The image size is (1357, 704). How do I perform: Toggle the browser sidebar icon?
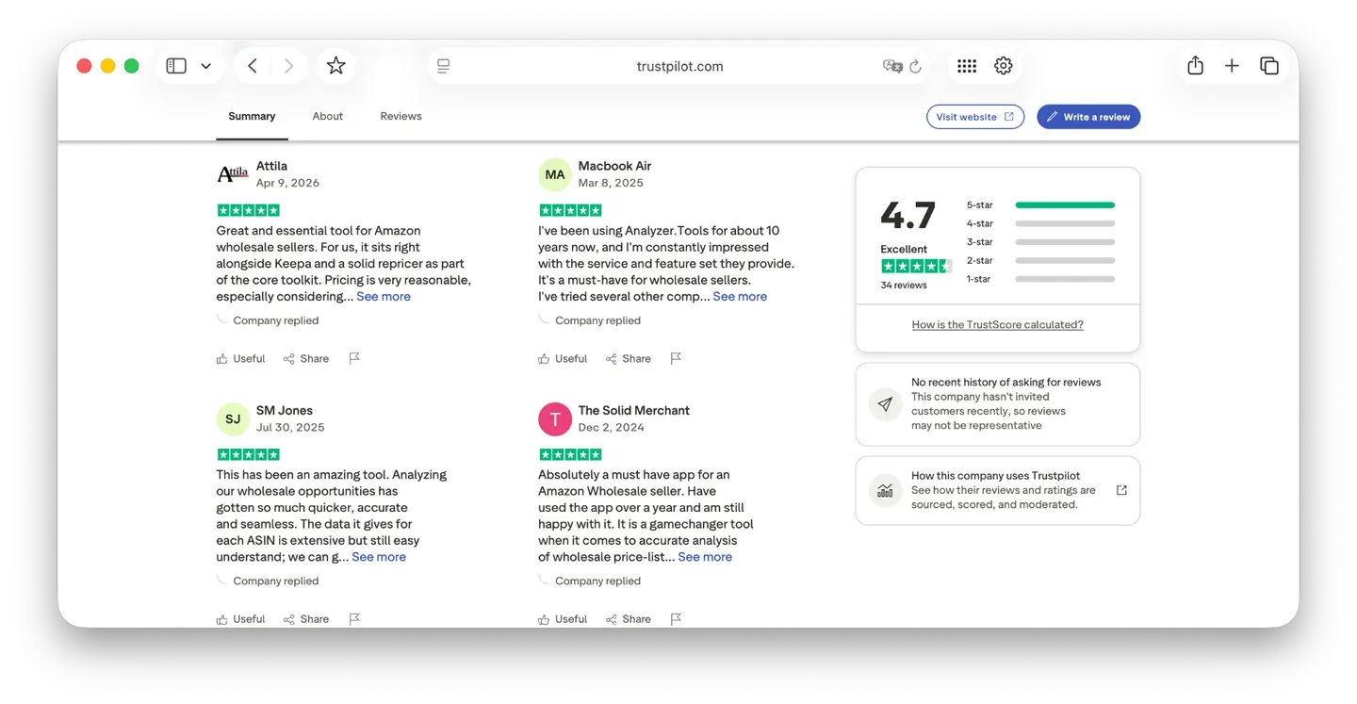[x=176, y=66]
